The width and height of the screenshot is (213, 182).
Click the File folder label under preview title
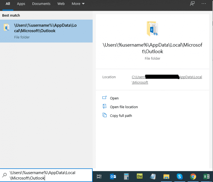[x=153, y=59]
